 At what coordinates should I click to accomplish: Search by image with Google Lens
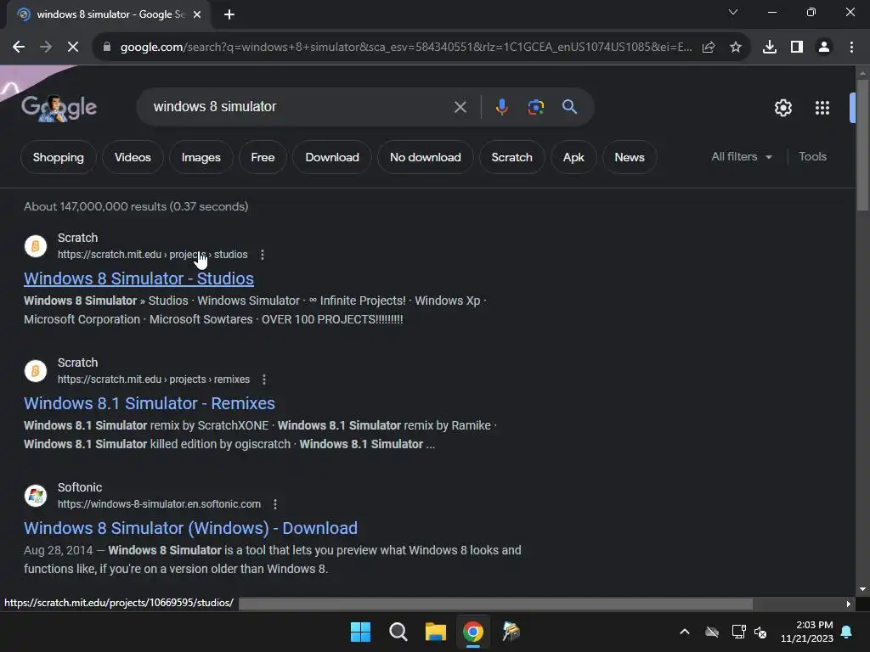point(535,107)
